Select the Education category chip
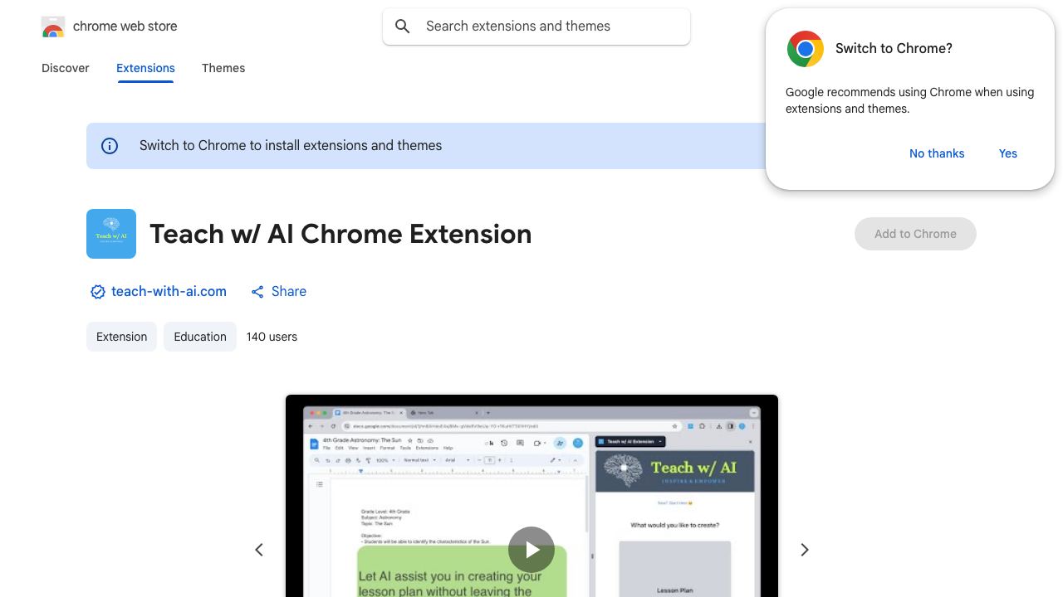Screen dimensions: 1063x597 (200, 337)
